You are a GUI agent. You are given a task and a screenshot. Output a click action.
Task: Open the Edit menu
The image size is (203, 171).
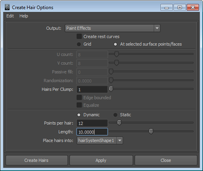[x=10, y=16]
